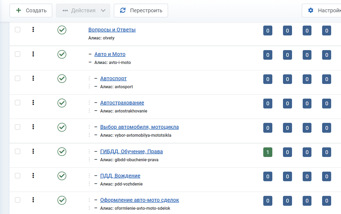Viewport: 341px width, 214px height.
Task: Open the Автострахование category link
Action: [x=122, y=103]
